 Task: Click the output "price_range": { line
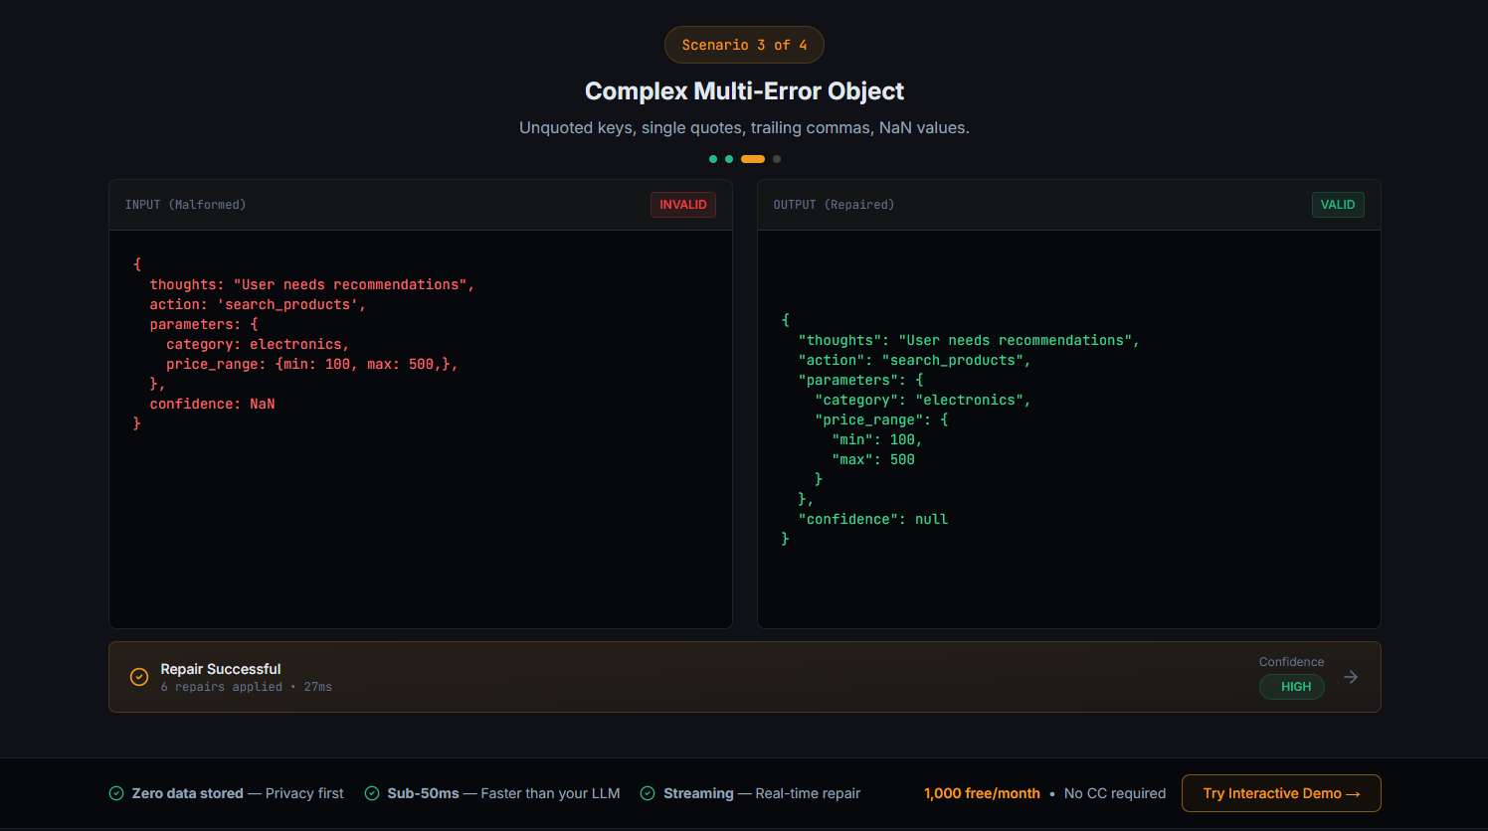(881, 420)
